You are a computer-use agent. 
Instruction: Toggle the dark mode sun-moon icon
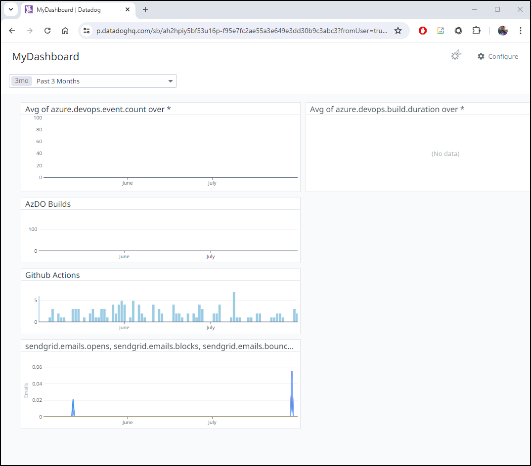pos(456,55)
